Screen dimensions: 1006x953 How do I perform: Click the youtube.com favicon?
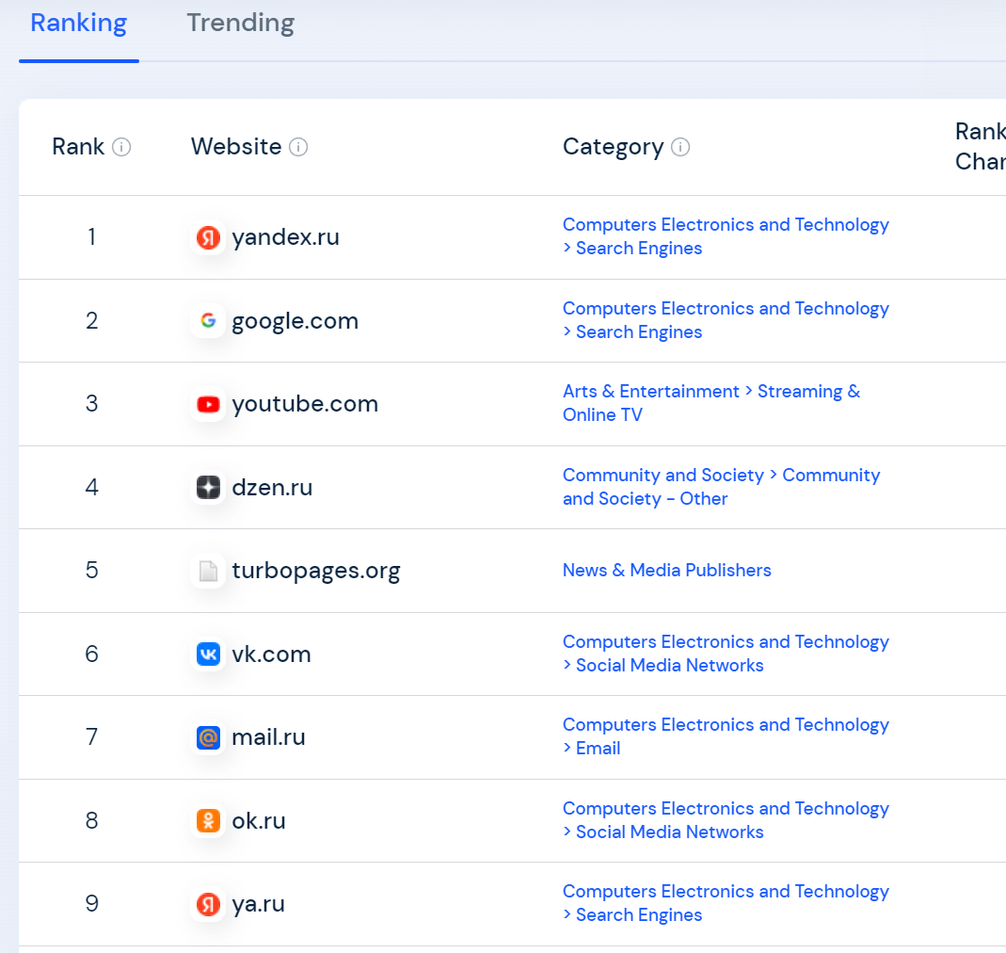[x=209, y=404]
